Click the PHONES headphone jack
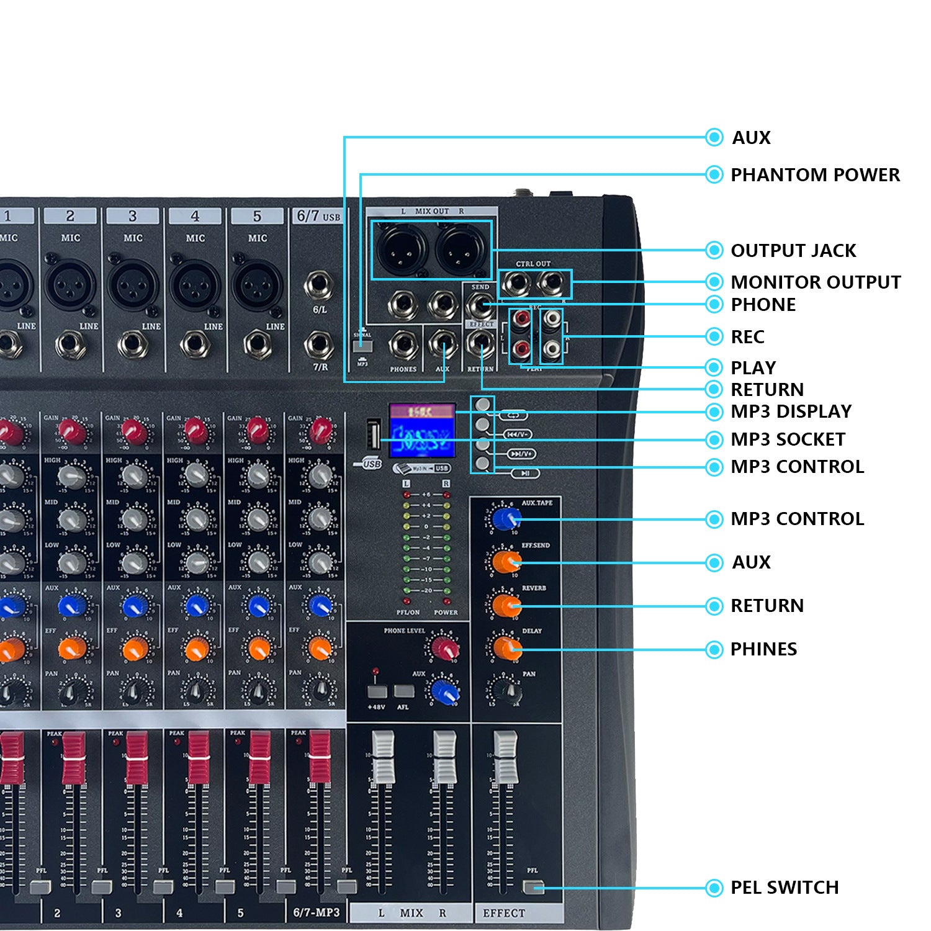Image resolution: width=931 pixels, height=931 pixels. (403, 346)
